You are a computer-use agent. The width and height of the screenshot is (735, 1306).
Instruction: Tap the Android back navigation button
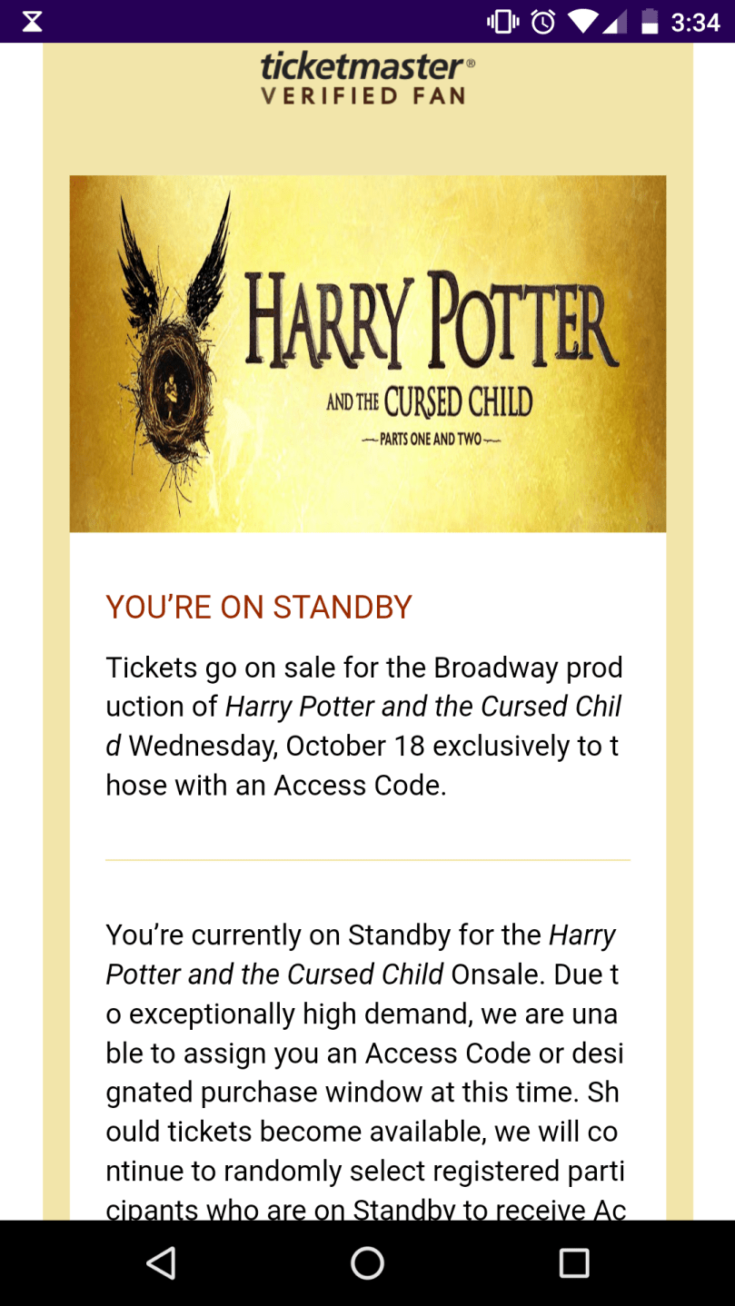coord(161,1262)
